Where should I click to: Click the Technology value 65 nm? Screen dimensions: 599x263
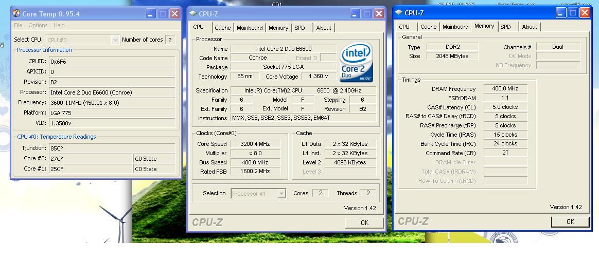[x=245, y=76]
